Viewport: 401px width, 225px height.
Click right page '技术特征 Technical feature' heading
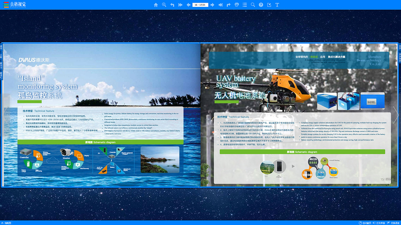coord(233,117)
